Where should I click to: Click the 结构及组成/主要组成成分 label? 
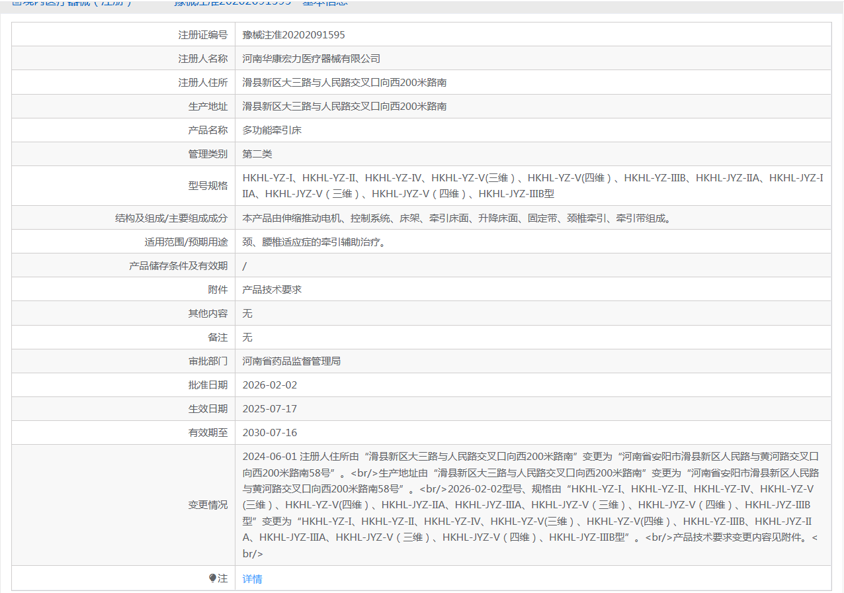point(171,218)
